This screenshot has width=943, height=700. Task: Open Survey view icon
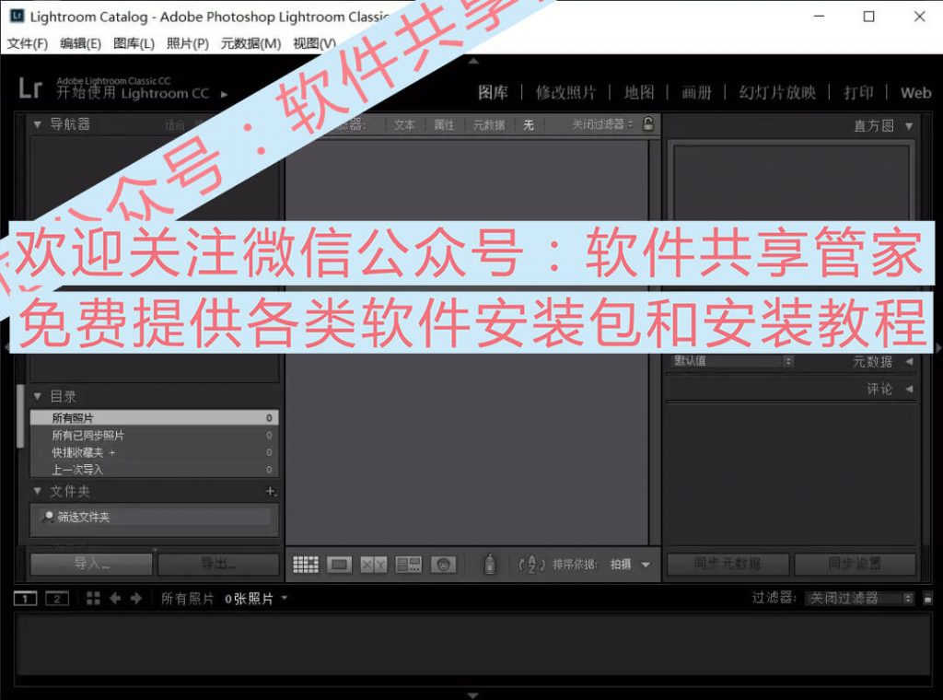(x=408, y=565)
